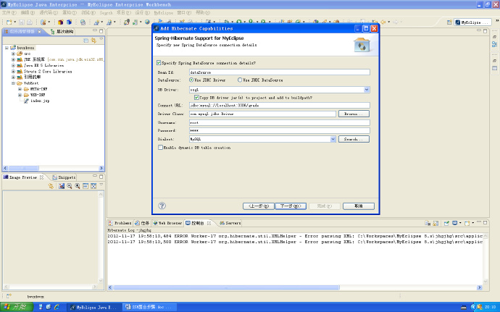Click MyEclipse Java taskbar button
This screenshot has width=500, height=312.
pos(94,307)
